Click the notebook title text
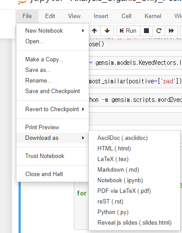The image size is (182, 233). [126, 1]
